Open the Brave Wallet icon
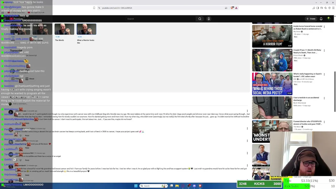This screenshot has width=336, height=189. [322, 8]
